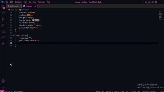Click the 'content: '';' code line

click(x=26, y=38)
